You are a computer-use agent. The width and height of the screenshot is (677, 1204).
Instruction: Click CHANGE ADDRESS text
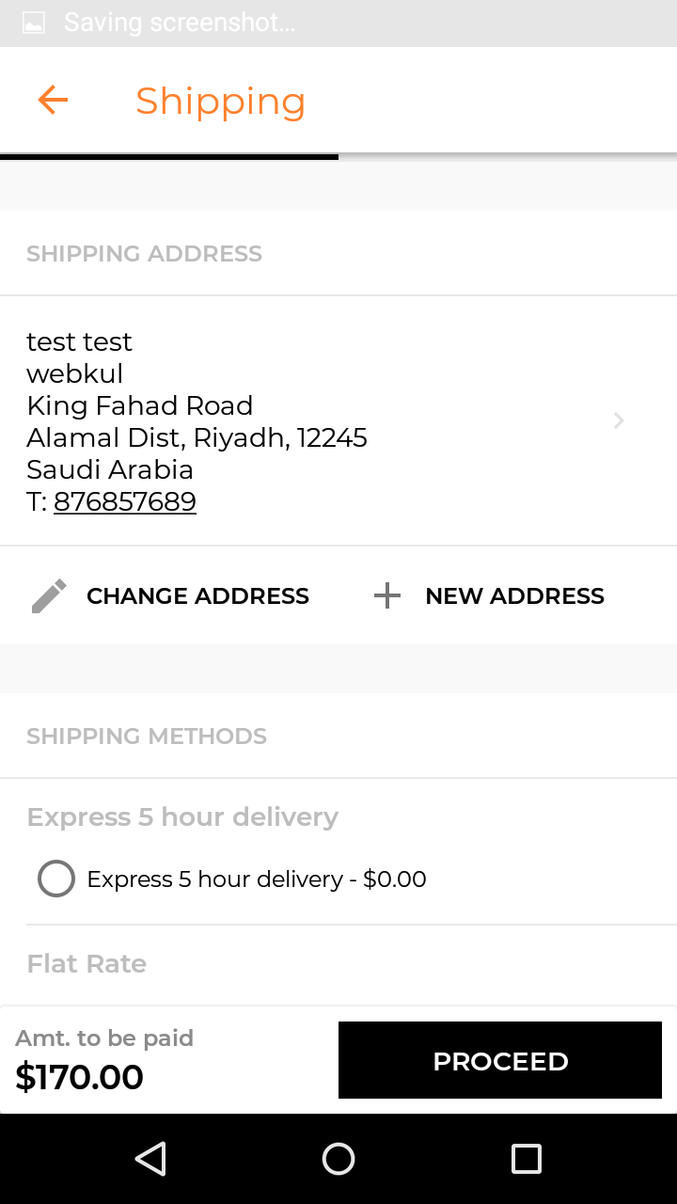(x=197, y=596)
